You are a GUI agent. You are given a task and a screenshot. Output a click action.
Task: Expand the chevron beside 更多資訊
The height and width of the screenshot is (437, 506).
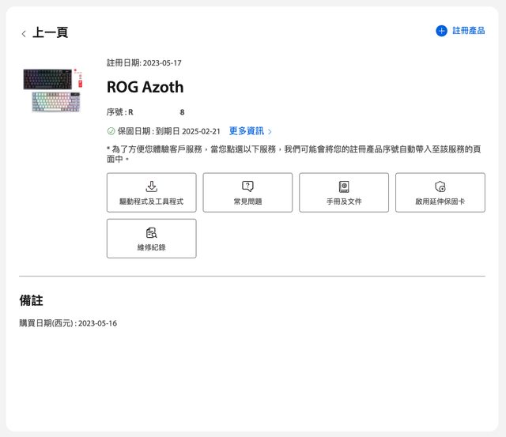point(270,132)
